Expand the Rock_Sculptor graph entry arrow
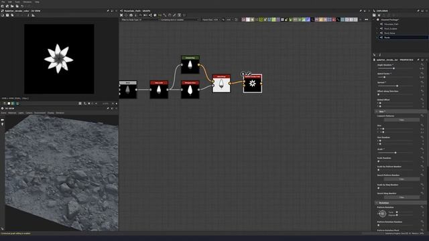Image resolution: width=429 pixels, height=241 pixels. pyautogui.click(x=377, y=28)
